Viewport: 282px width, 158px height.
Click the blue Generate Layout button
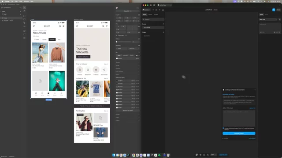coord(239,133)
